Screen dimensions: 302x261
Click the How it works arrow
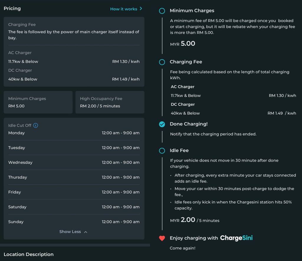pos(141,9)
